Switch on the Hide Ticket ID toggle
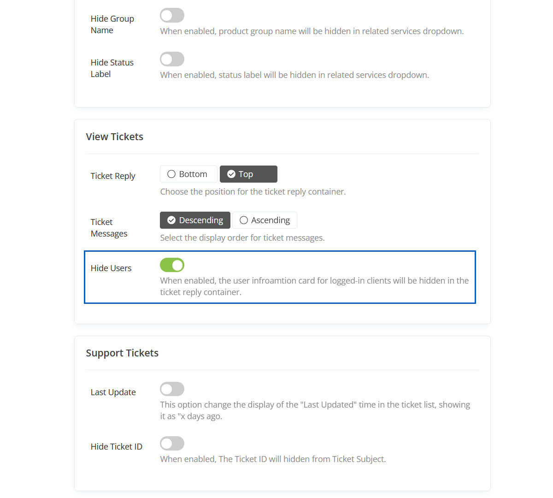Screen dimensions: 553x498 [172, 444]
